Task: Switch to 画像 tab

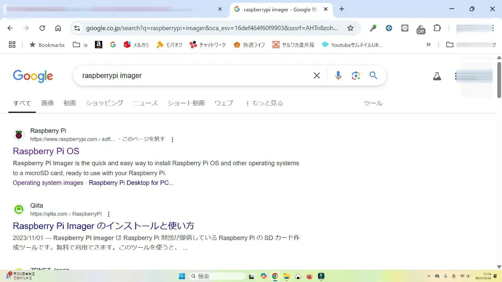Action: [47, 103]
